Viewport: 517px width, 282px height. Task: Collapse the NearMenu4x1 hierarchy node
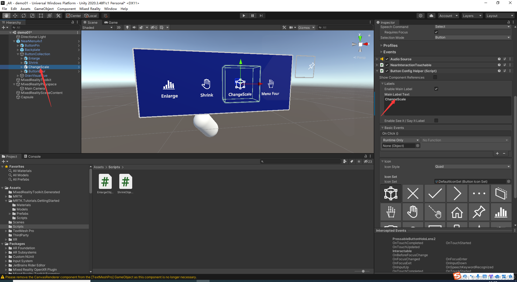pos(14,41)
